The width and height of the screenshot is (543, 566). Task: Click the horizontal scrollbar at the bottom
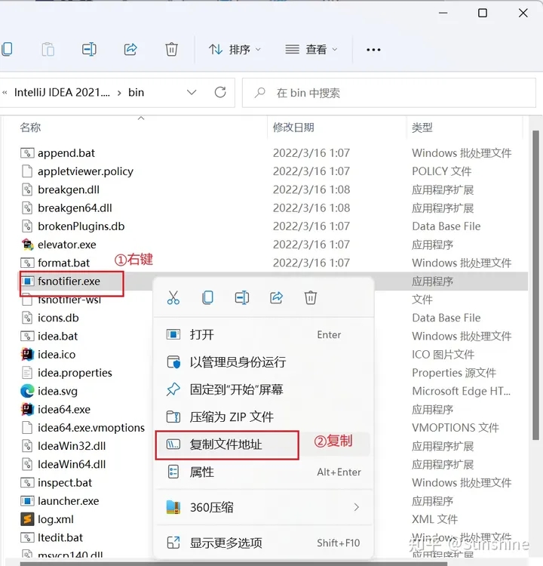(234, 564)
